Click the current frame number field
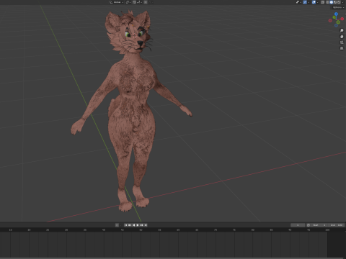This screenshot has height=259, width=346. (x=298, y=225)
